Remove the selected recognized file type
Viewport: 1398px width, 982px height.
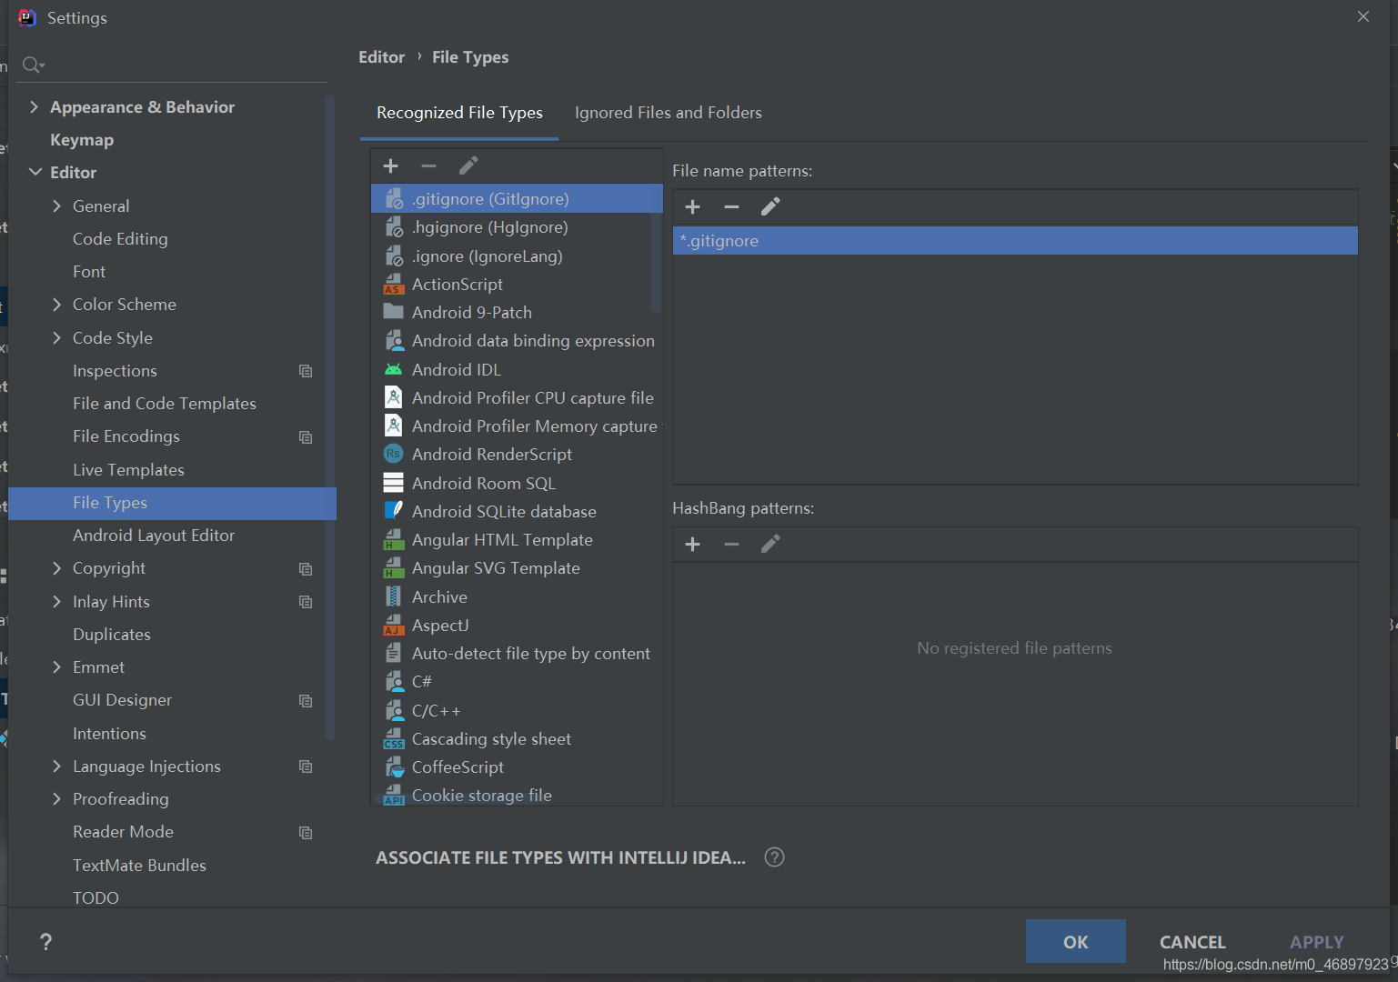click(x=429, y=165)
